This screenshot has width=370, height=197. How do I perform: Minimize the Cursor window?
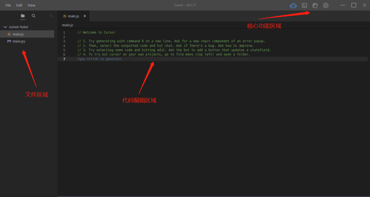343,5
